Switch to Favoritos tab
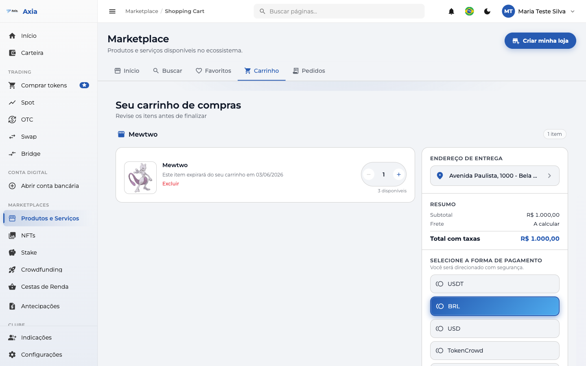This screenshot has width=586, height=366. coord(213,71)
